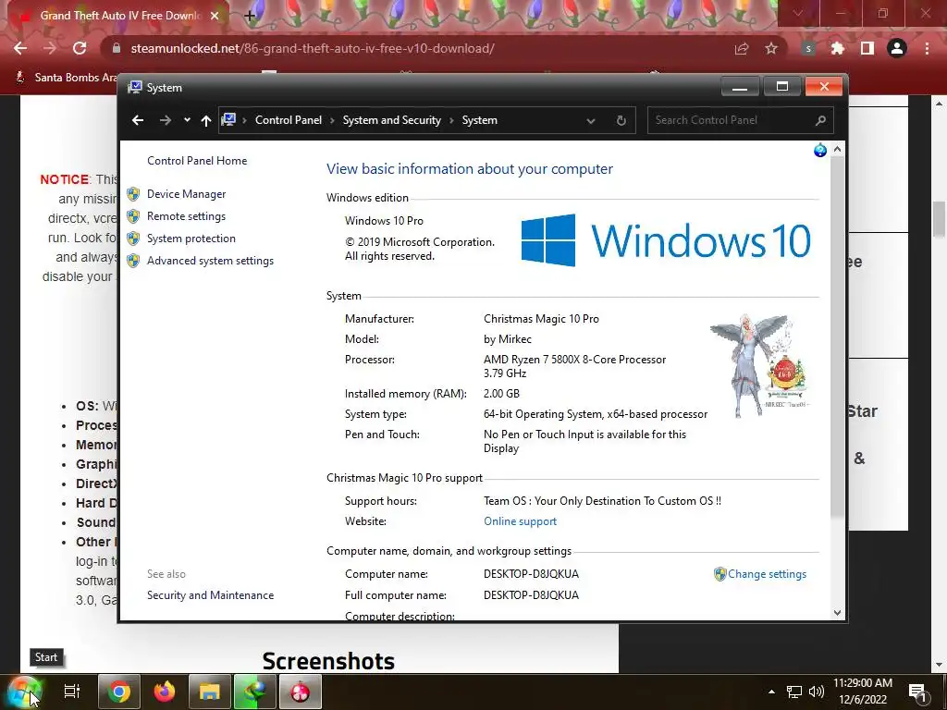The image size is (947, 710).
Task: Click the S extension icon in Chrome
Action: 808,48
